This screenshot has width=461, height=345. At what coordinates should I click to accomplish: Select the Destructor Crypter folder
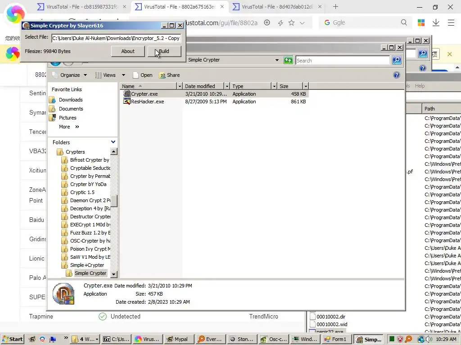click(x=86, y=217)
